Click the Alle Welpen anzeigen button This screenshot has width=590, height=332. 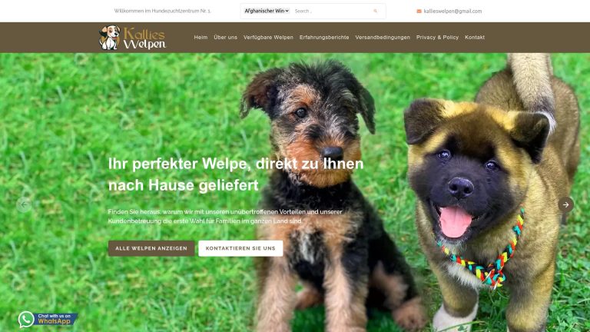[x=151, y=248]
